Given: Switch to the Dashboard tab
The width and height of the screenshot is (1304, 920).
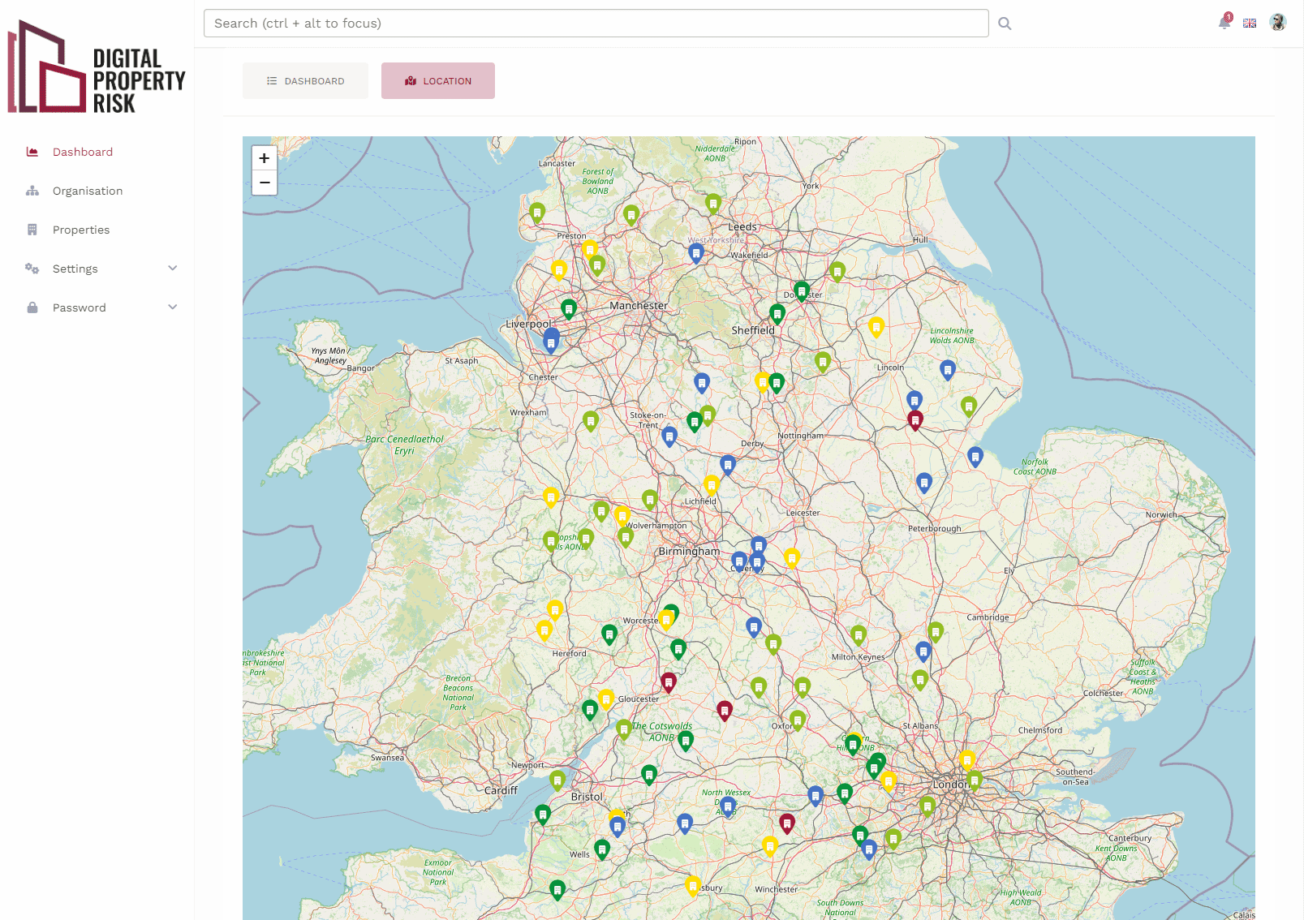Looking at the screenshot, I should click(305, 81).
